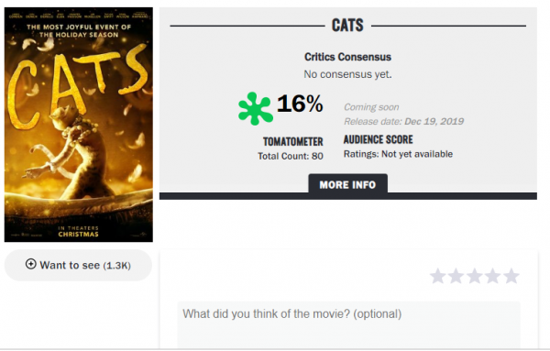Click the 1.3K want-to-see count

click(x=117, y=266)
